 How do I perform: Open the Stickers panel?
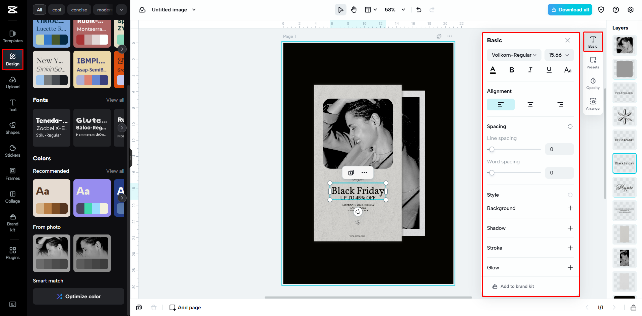12,151
